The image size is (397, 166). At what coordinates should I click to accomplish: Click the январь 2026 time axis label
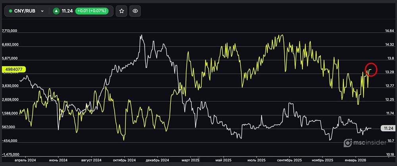(x=356, y=160)
